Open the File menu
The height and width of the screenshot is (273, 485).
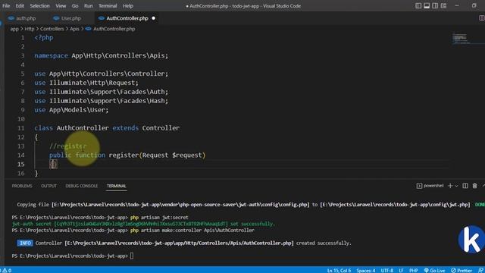pos(6,6)
